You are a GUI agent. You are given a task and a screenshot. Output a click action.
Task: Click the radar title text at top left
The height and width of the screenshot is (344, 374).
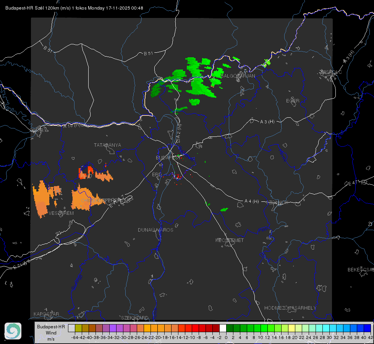[74, 8]
